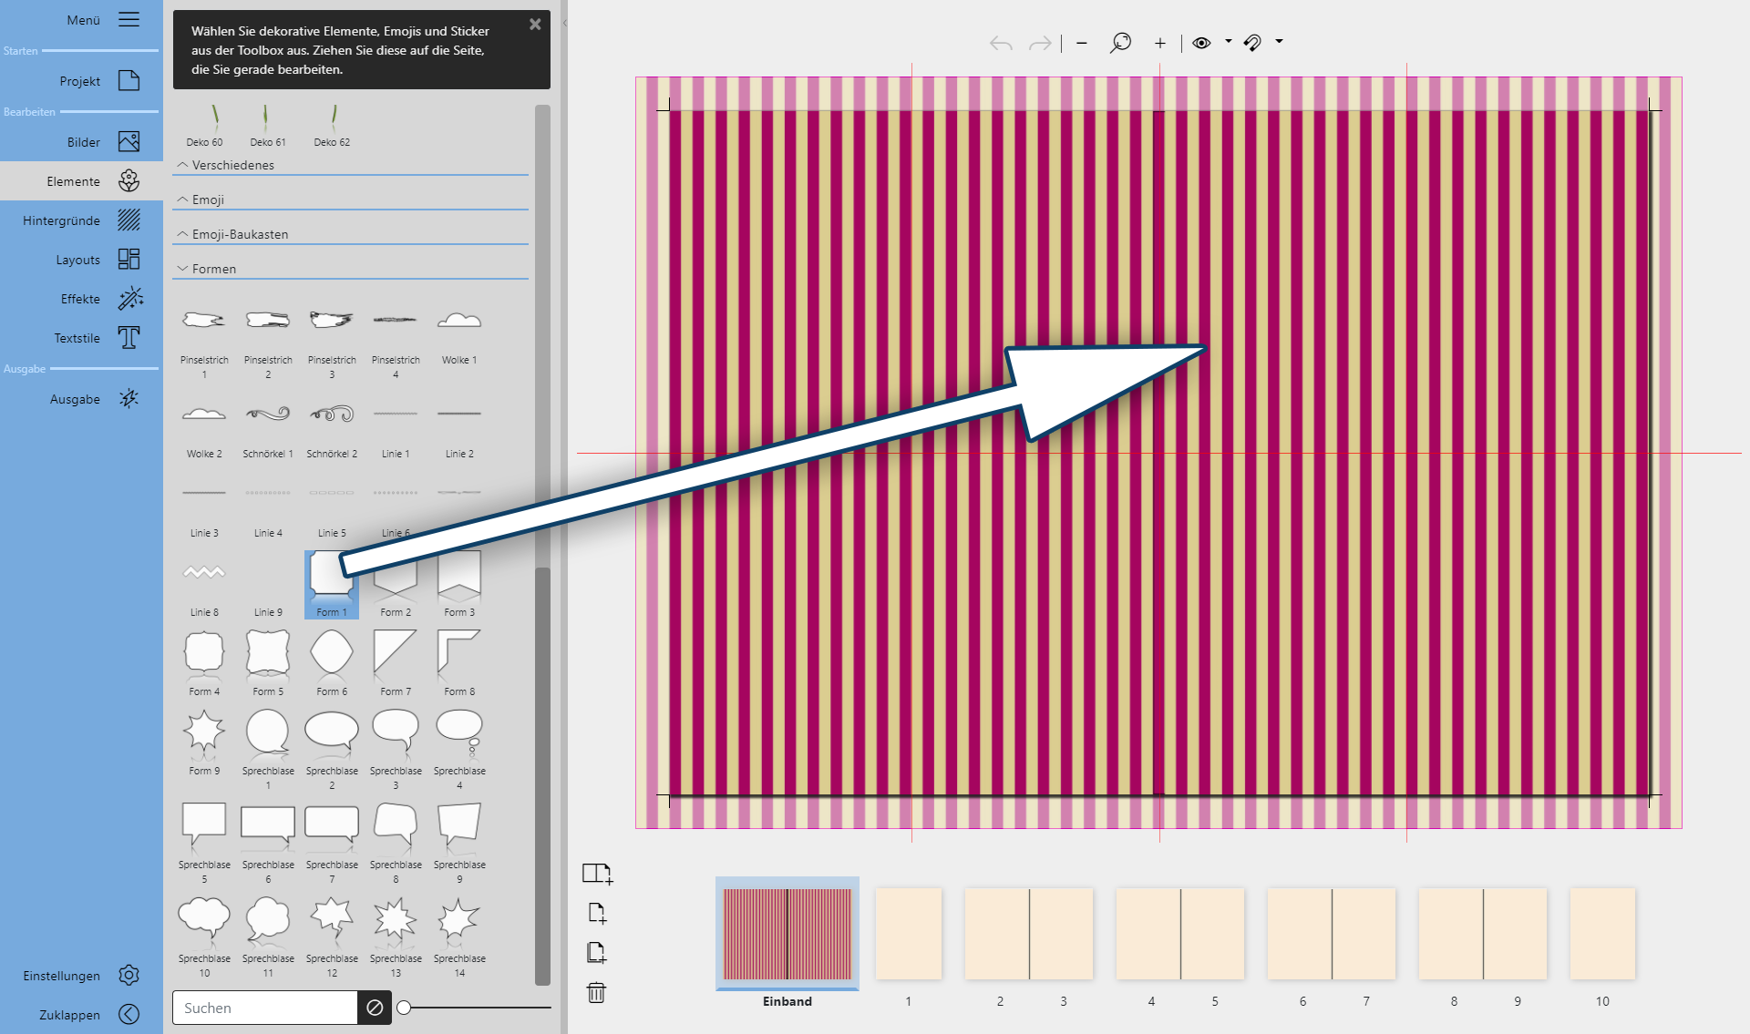
Task: Clear search with the reset icon
Action: pyautogui.click(x=375, y=1008)
